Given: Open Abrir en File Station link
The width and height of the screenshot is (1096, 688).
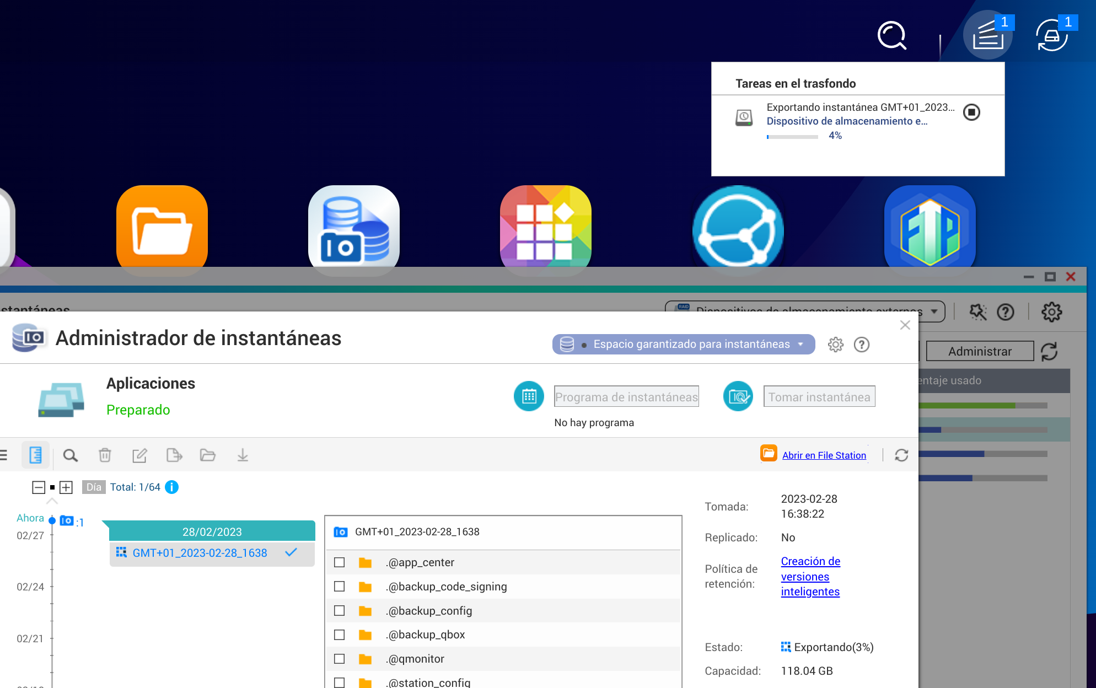Looking at the screenshot, I should pyautogui.click(x=824, y=455).
